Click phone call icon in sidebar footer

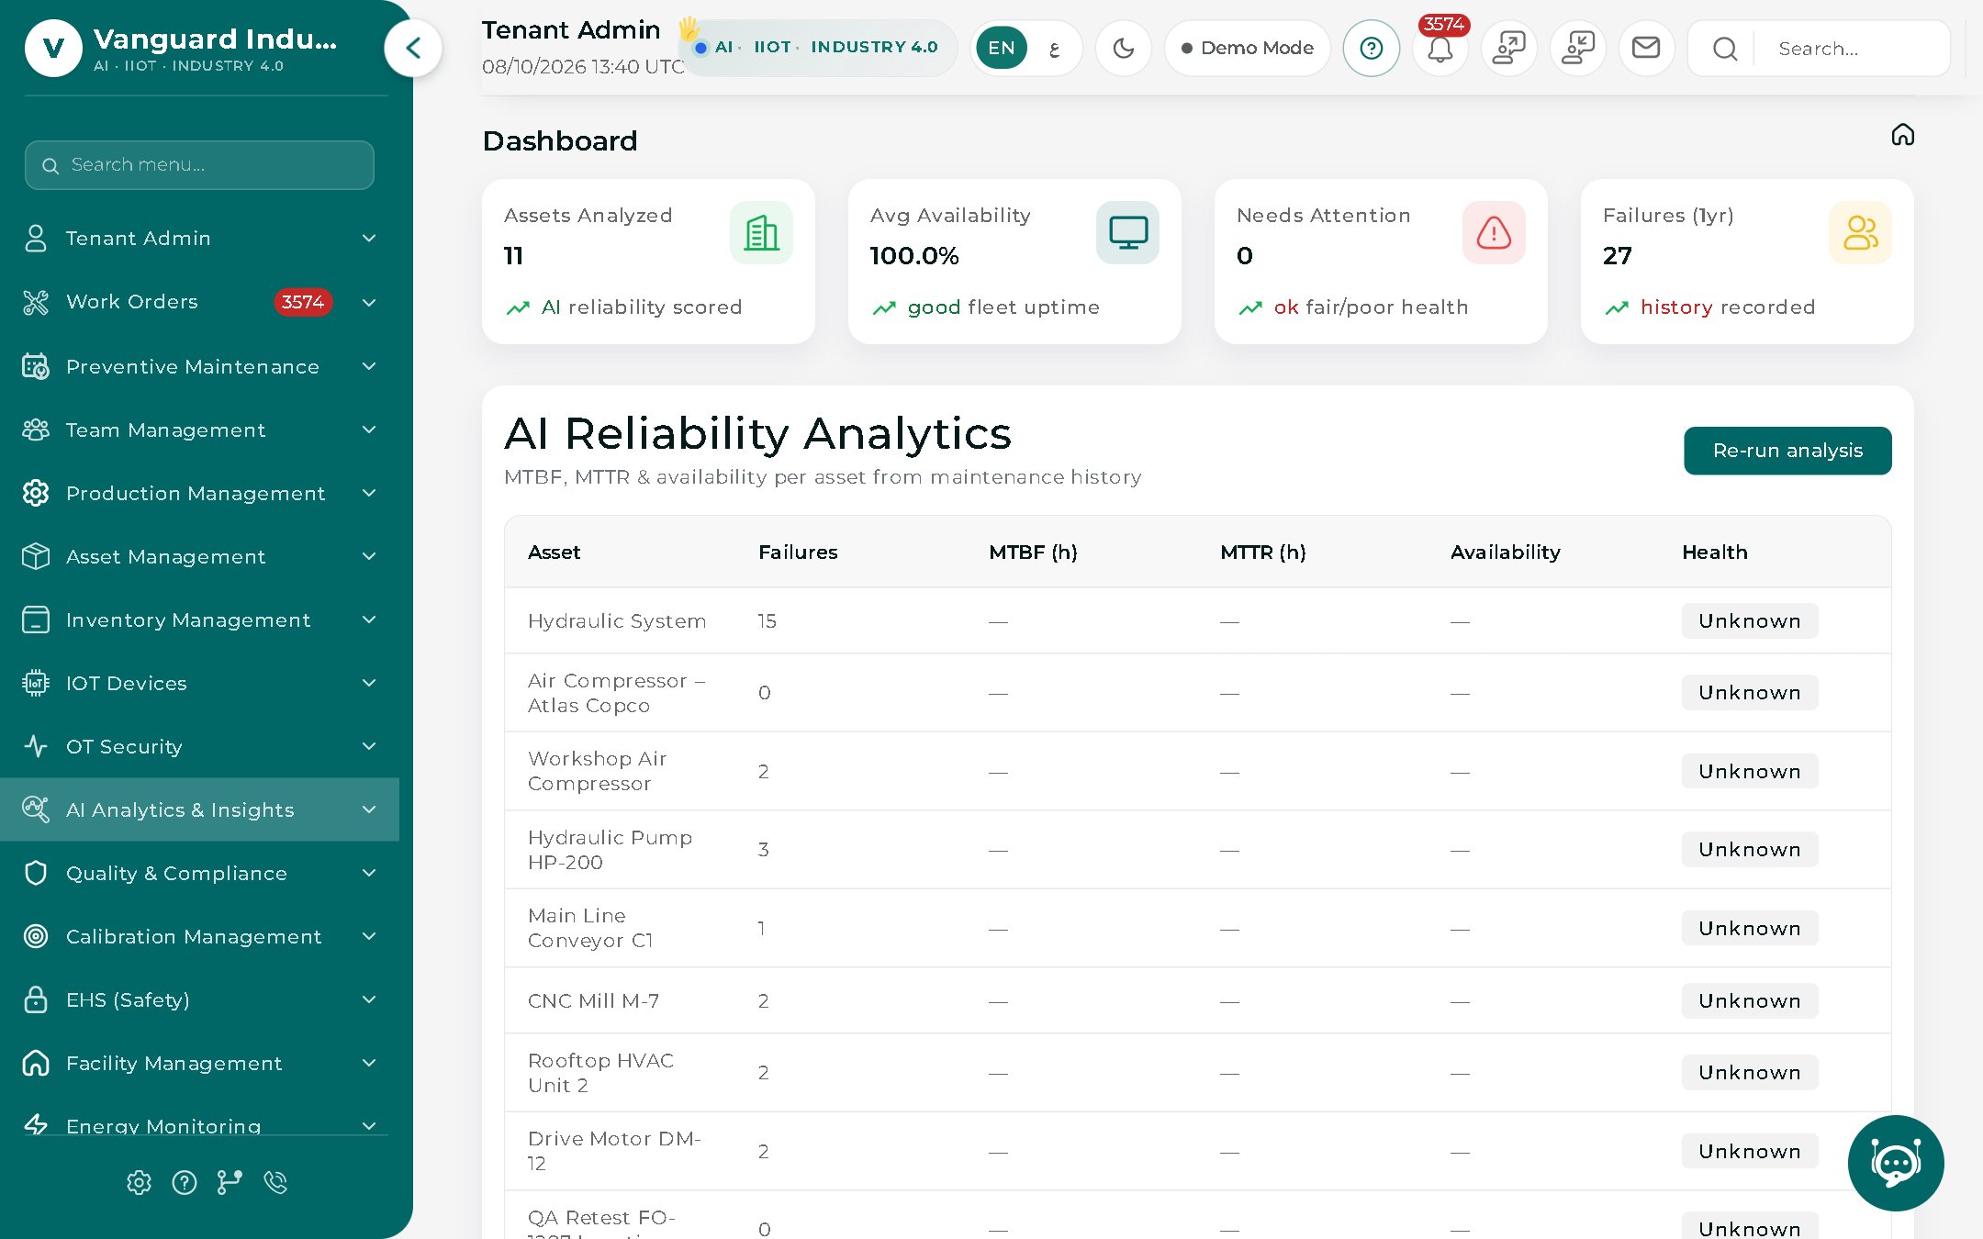click(x=275, y=1182)
